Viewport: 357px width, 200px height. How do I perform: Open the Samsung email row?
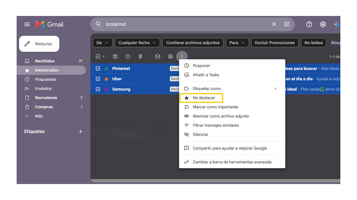215,89
